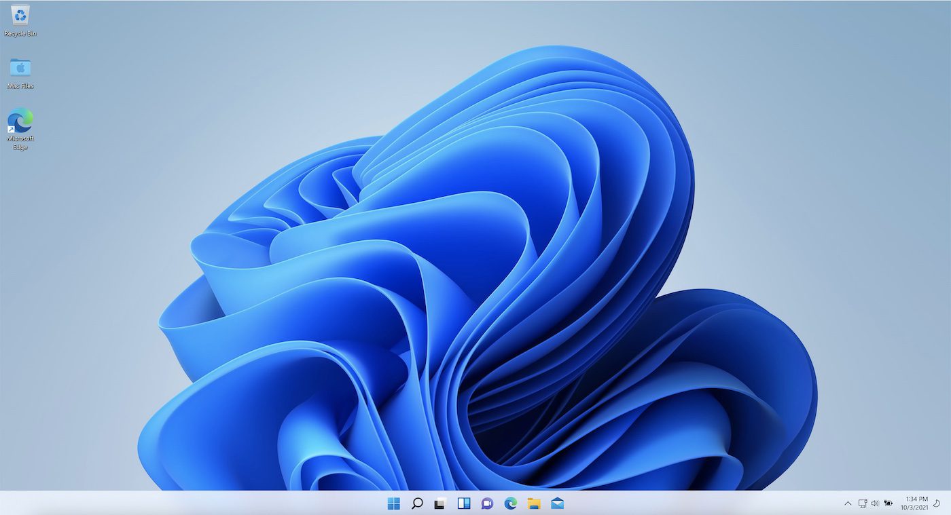Expand the hidden system tray icons
951x515 pixels.
[847, 503]
